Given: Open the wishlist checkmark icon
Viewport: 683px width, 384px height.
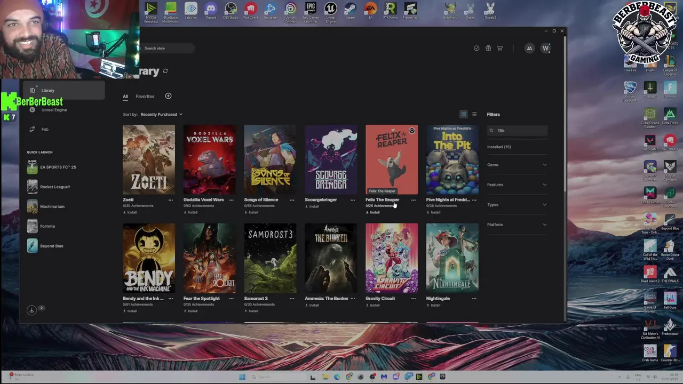Looking at the screenshot, I should [x=476, y=48].
